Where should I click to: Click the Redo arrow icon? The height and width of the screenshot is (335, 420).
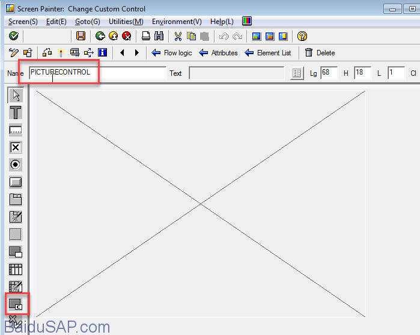(x=237, y=36)
